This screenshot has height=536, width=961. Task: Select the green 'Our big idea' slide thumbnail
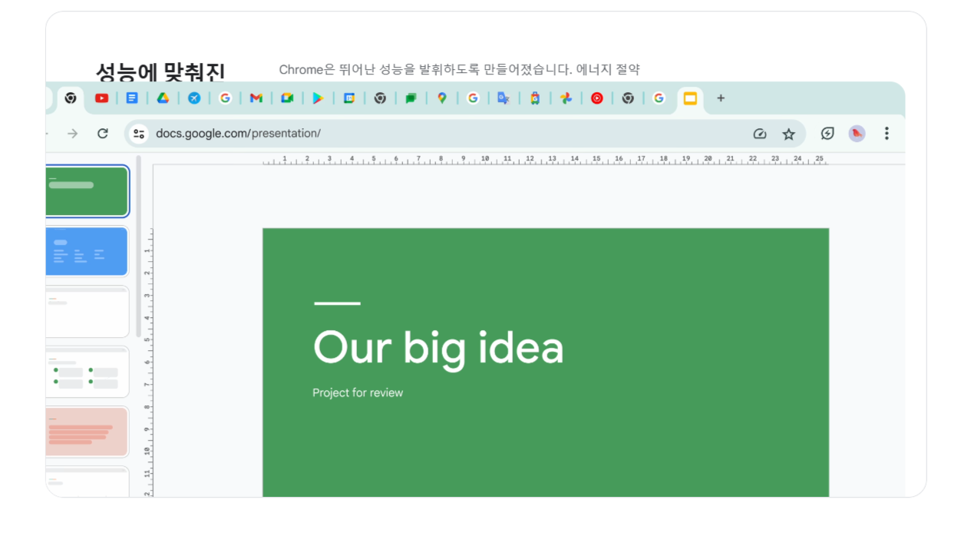point(86,190)
